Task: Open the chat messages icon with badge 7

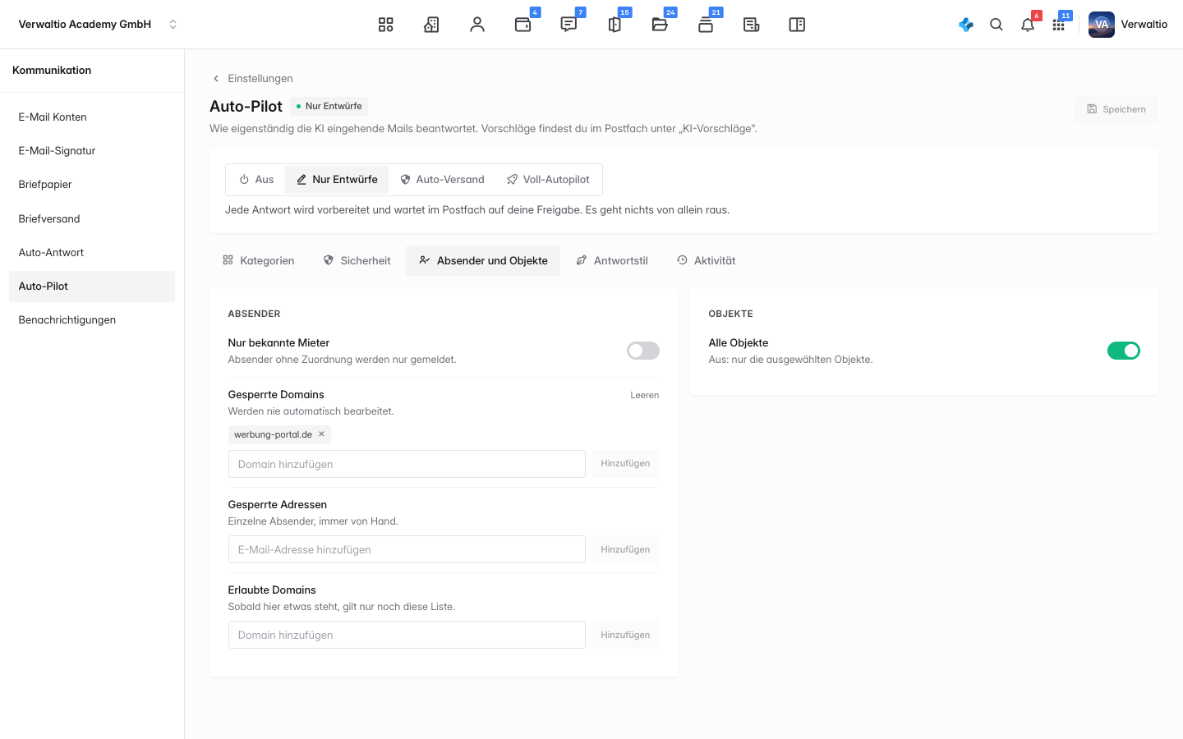Action: click(568, 25)
